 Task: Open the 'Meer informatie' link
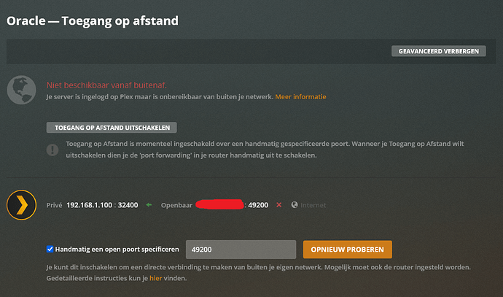300,96
